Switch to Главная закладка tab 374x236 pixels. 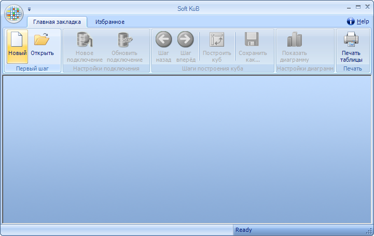click(57, 22)
